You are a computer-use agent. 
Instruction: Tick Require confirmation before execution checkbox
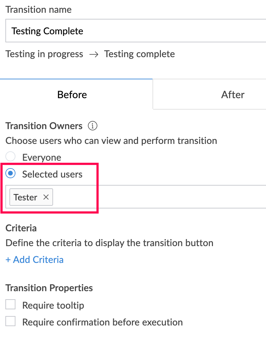11,322
